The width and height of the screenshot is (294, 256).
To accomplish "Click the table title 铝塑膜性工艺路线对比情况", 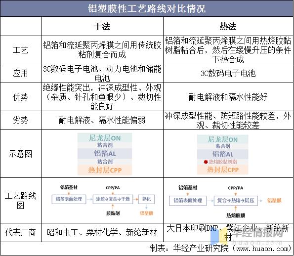I will 147,8.
